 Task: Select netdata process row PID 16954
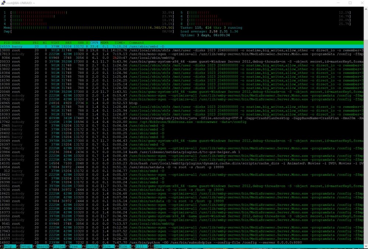coord(182,167)
